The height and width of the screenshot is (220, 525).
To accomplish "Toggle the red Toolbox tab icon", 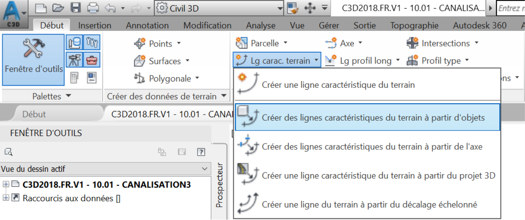I will point(92,60).
